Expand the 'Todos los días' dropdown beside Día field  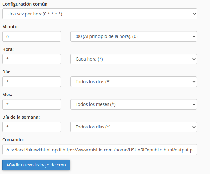click(133, 82)
